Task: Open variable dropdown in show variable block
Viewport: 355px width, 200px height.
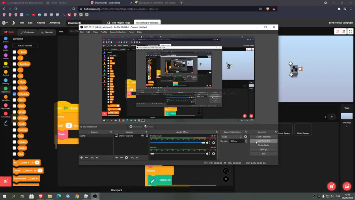Action: pyautogui.click(x=33, y=178)
